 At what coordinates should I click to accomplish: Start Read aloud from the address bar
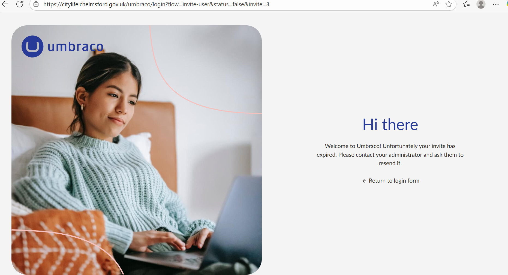click(x=436, y=4)
